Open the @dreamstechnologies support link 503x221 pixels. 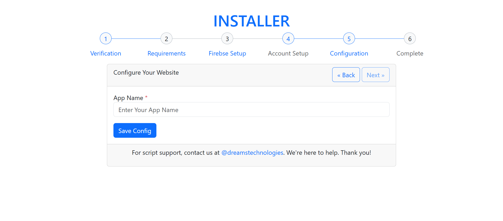pyautogui.click(x=252, y=153)
